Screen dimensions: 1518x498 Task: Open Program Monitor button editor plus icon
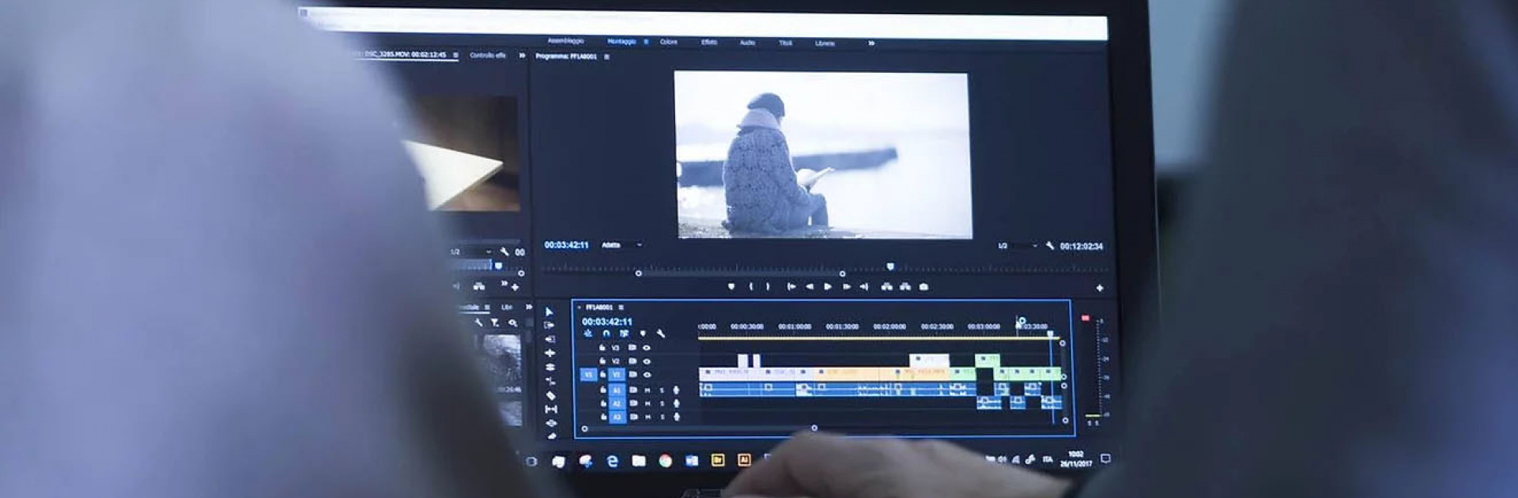click(1099, 289)
